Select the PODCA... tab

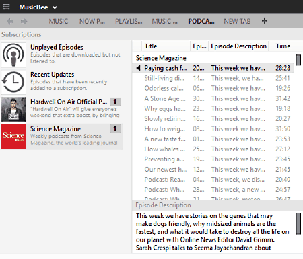click(201, 21)
